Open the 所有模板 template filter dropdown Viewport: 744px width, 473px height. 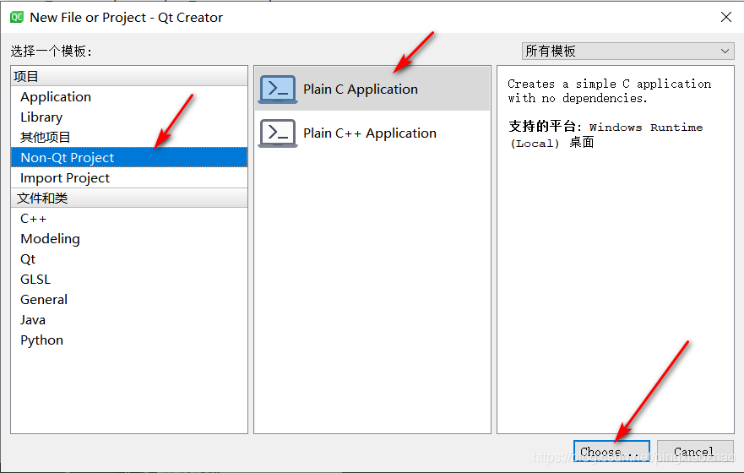tap(627, 51)
